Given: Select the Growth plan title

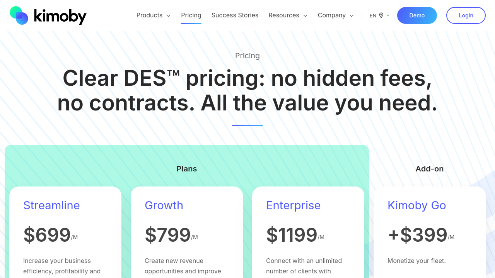Looking at the screenshot, I should tap(164, 205).
